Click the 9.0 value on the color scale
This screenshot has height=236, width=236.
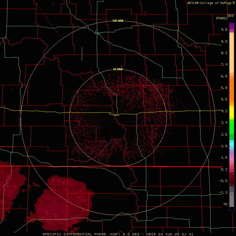[x=224, y=41]
